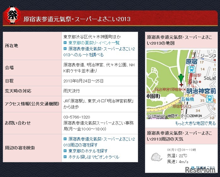
Task: Click the お問い合わせ row label
Action: (x=18, y=123)
